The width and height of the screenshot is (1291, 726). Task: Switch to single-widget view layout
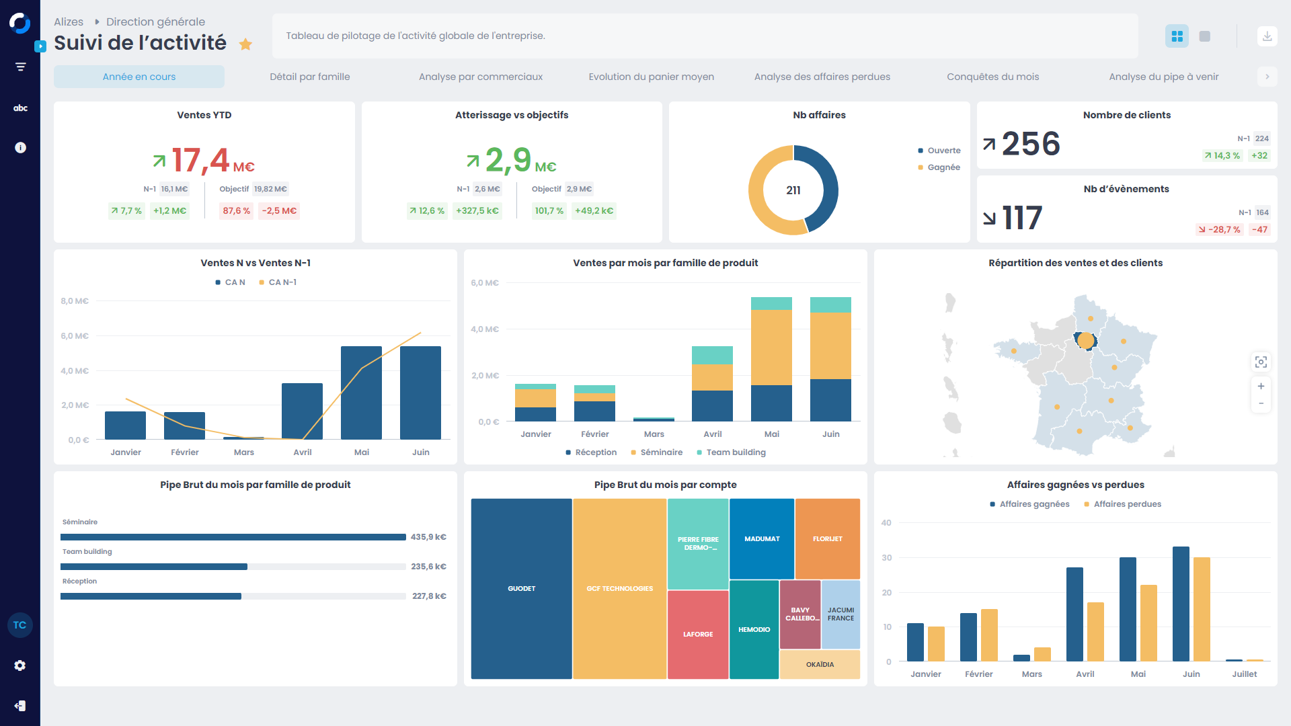click(x=1204, y=36)
